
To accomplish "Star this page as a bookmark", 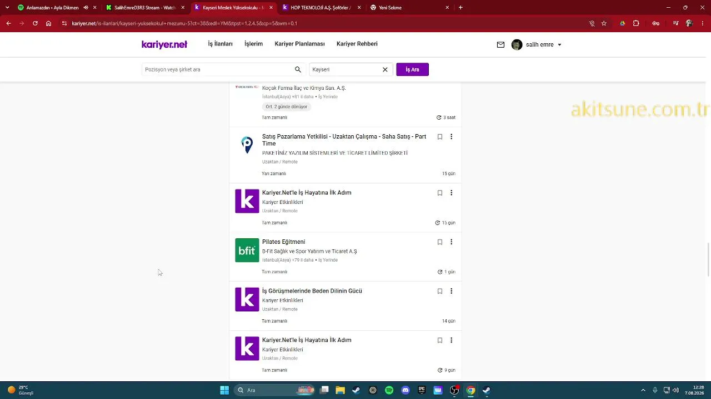I will (x=604, y=23).
